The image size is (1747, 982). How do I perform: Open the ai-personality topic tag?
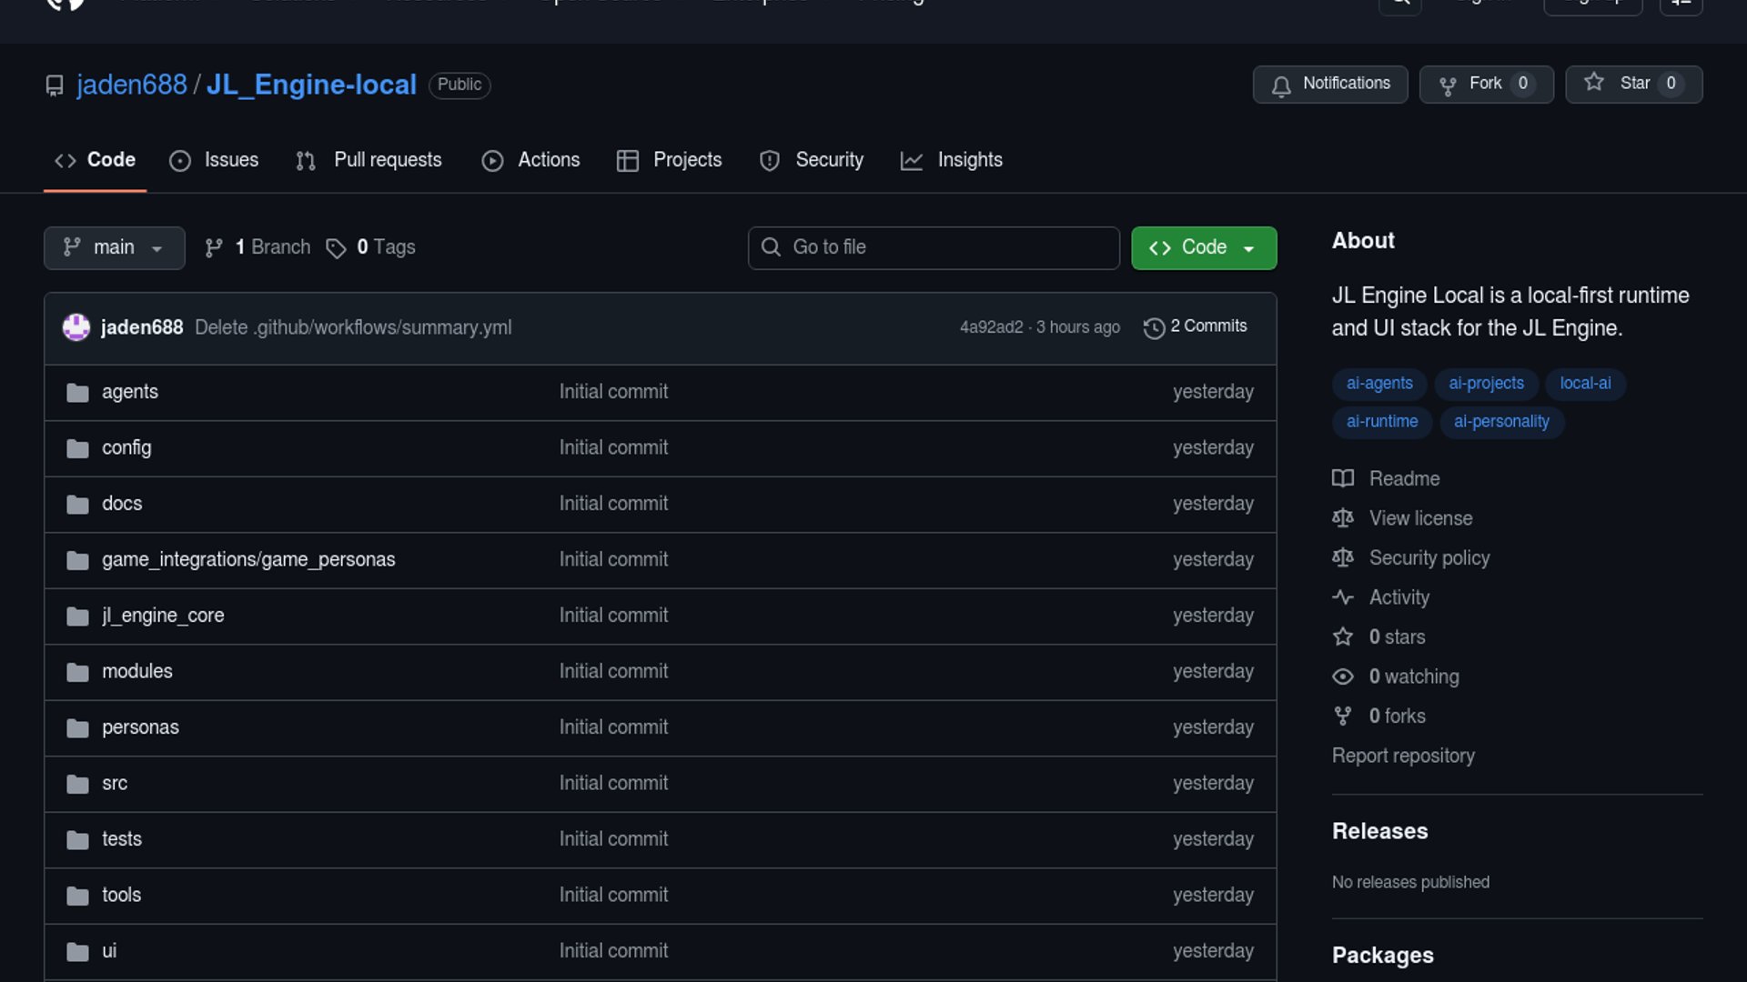1501,422
